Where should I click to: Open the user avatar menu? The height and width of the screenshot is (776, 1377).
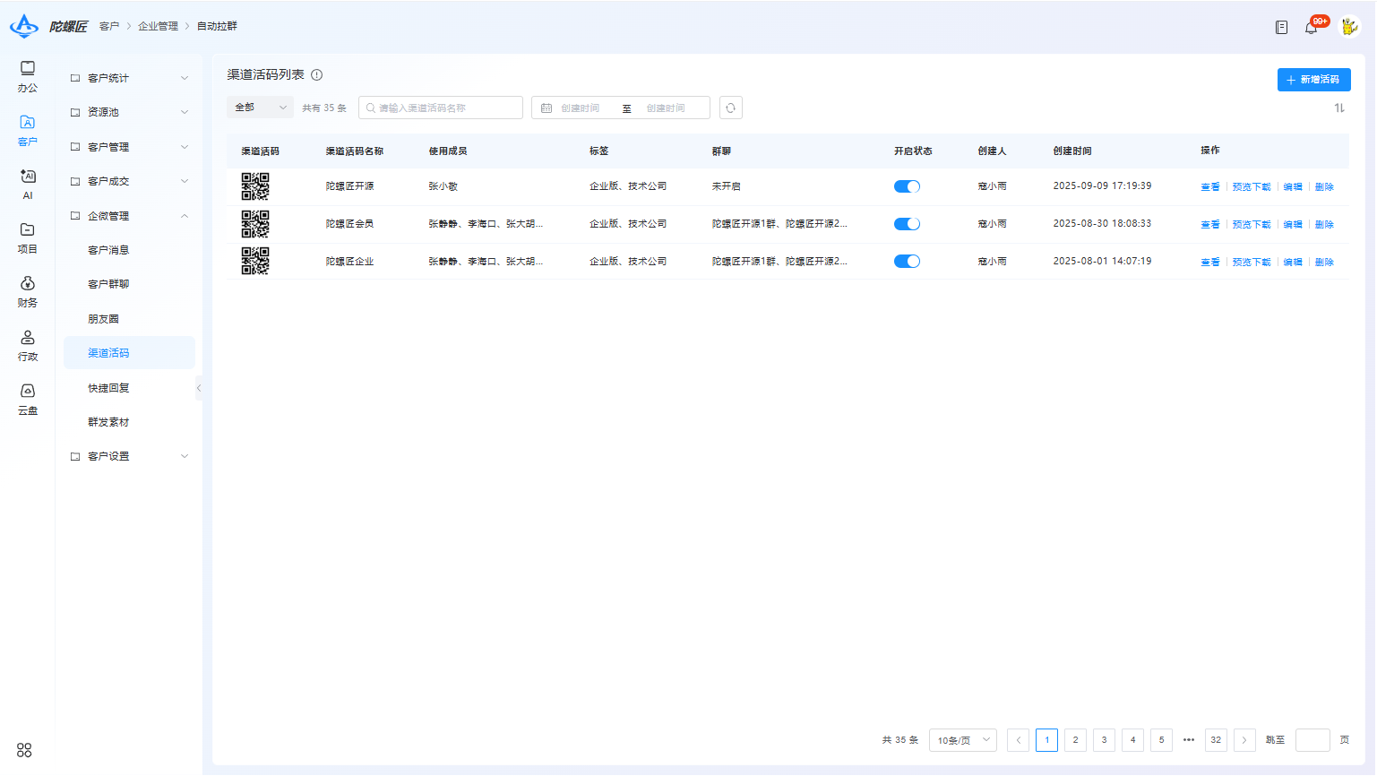point(1349,27)
